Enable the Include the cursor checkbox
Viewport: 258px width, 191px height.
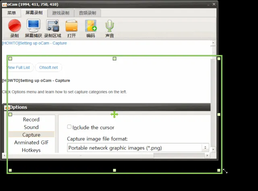click(69, 127)
